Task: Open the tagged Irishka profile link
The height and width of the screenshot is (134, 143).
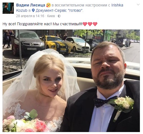Action: tap(117, 5)
